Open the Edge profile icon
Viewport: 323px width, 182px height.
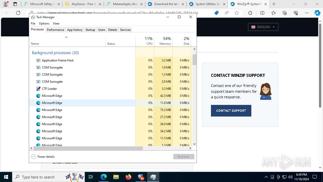pyautogui.click(x=5, y=4)
